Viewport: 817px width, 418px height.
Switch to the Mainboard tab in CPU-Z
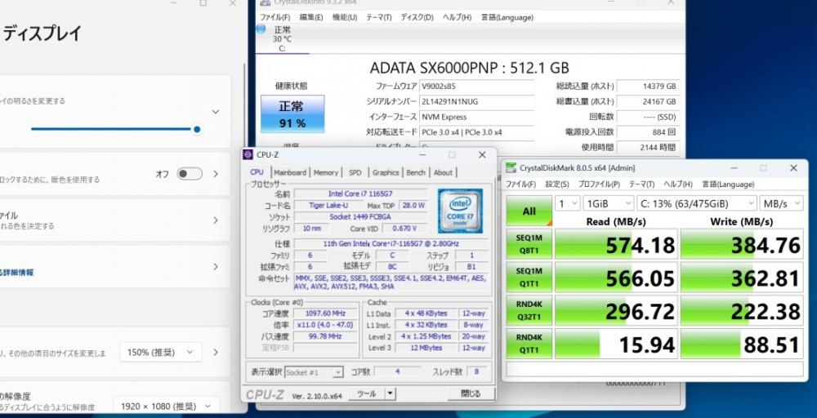[289, 172]
